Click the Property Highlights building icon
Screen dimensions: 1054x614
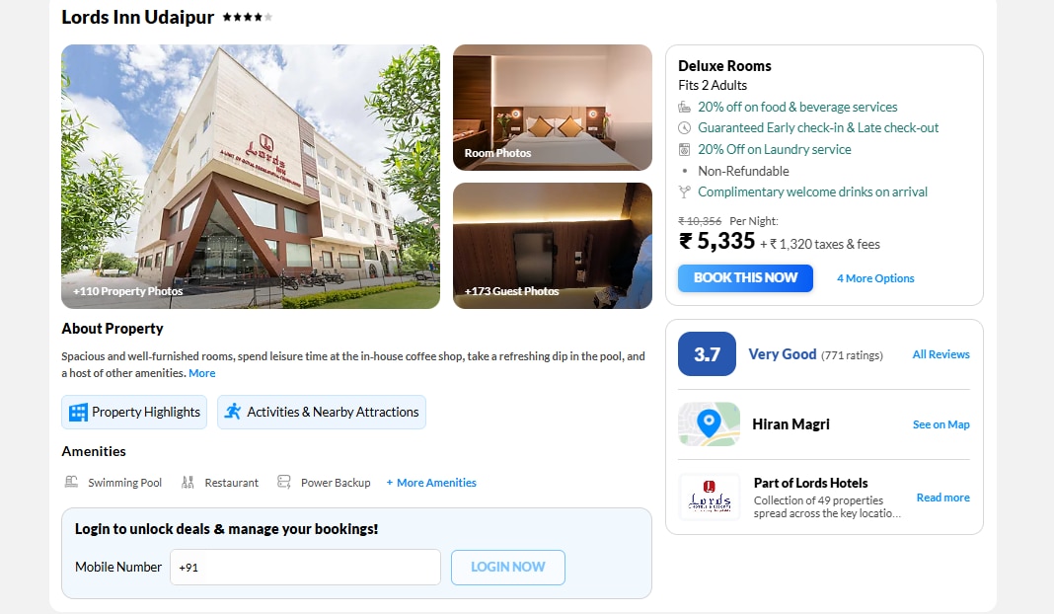pos(78,413)
